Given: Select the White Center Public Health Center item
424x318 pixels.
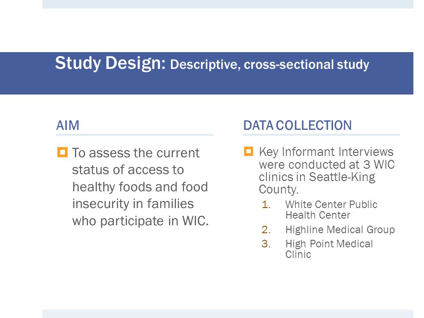Looking at the screenshot, I should click(x=331, y=209).
